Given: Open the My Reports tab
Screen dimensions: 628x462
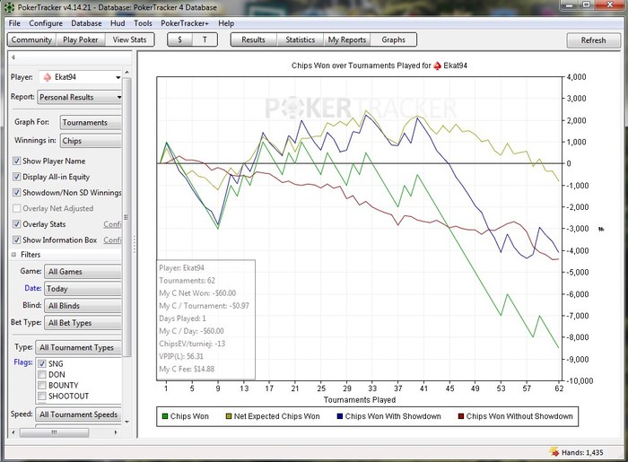Looking at the screenshot, I should pyautogui.click(x=347, y=39).
